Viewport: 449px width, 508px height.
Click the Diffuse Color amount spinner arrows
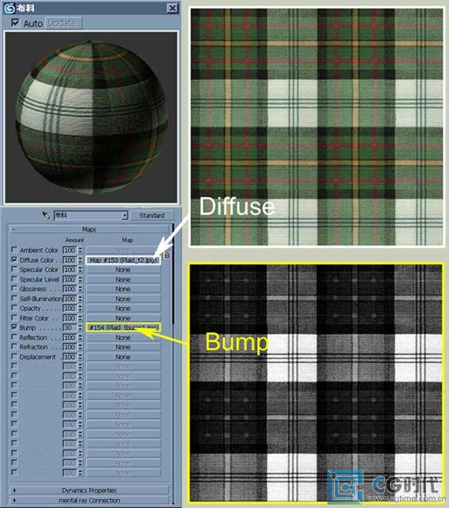click(x=80, y=260)
